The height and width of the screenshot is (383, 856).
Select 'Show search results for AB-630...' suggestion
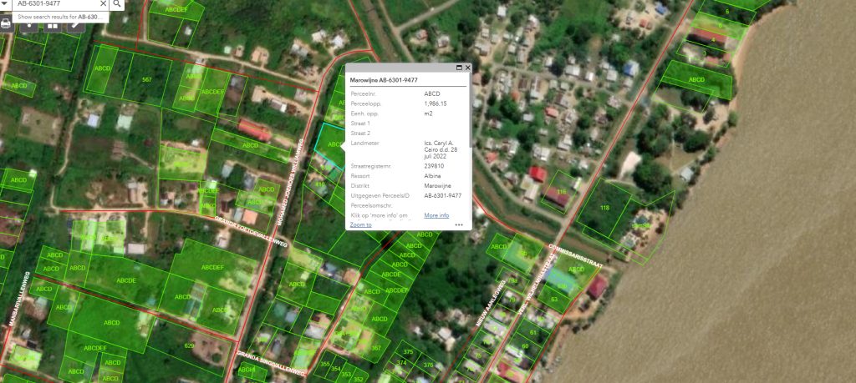point(59,17)
